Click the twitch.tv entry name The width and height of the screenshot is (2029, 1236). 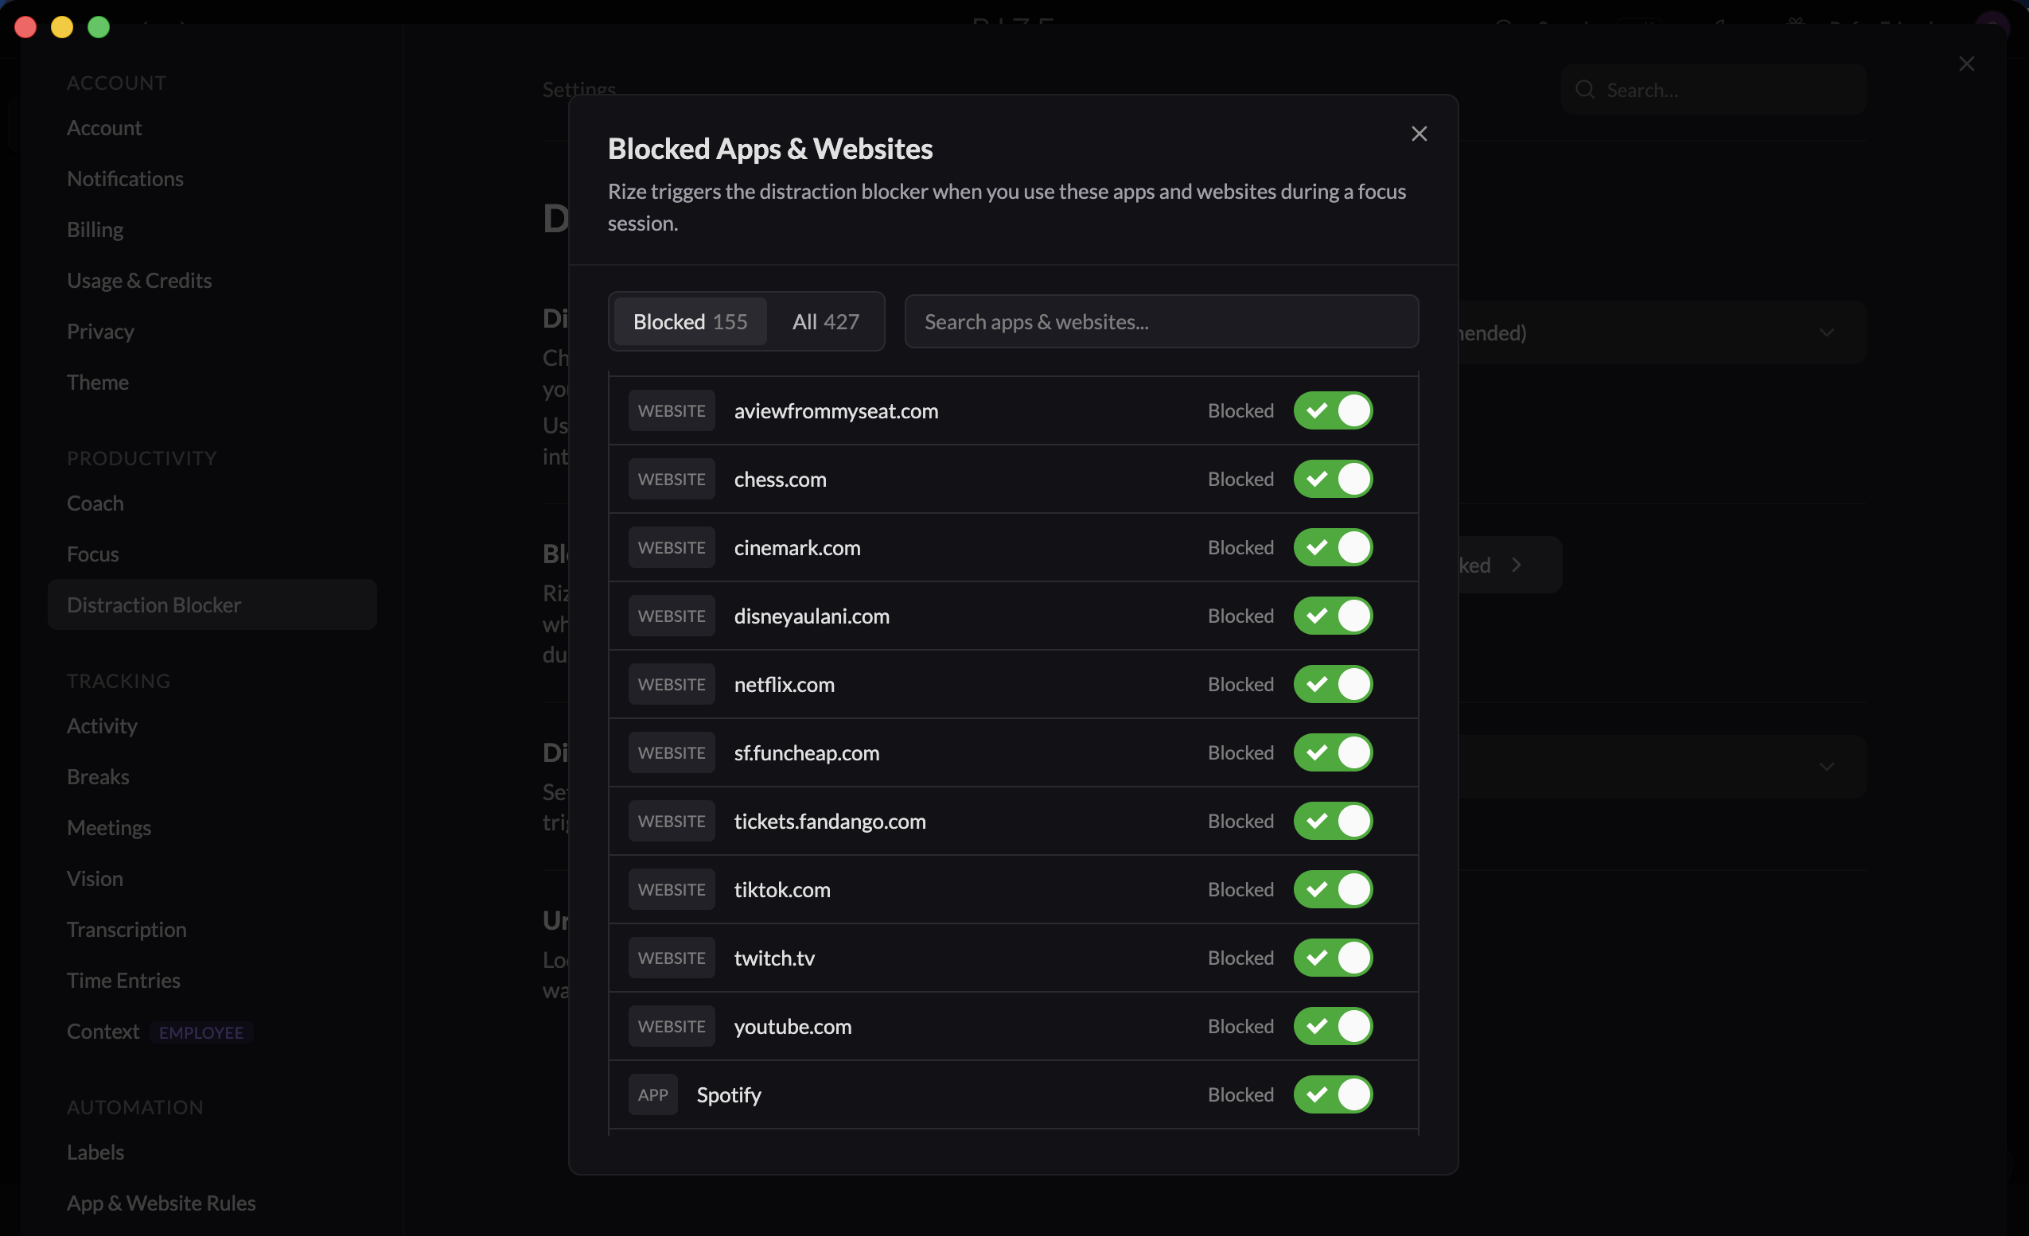point(774,957)
